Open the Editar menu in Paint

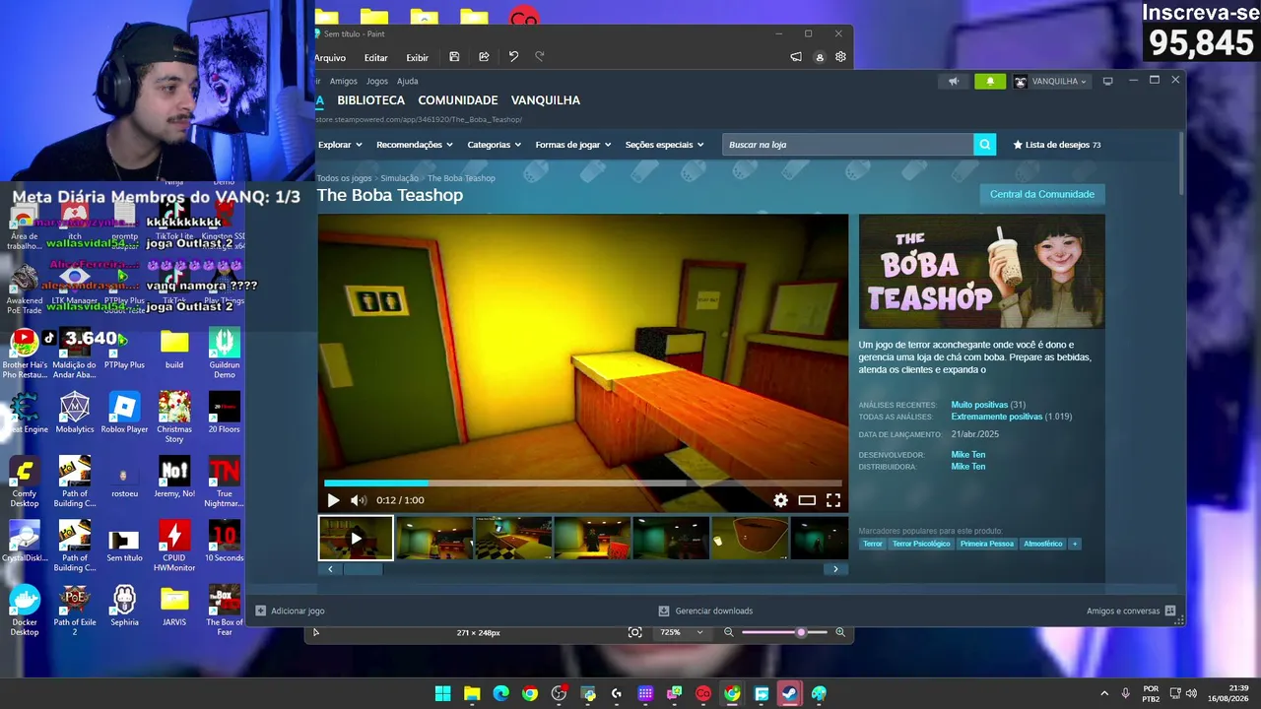click(376, 58)
